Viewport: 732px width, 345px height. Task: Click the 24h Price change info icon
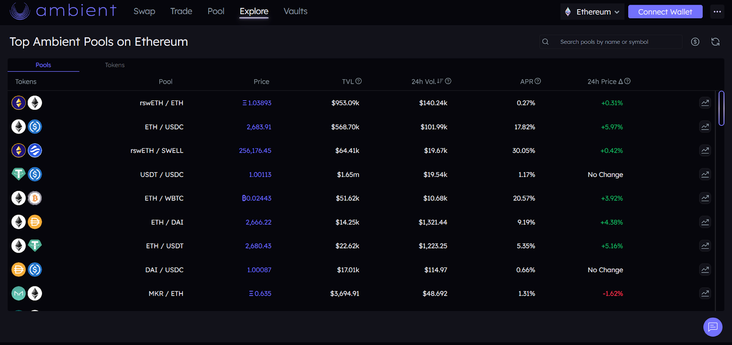[x=628, y=81]
